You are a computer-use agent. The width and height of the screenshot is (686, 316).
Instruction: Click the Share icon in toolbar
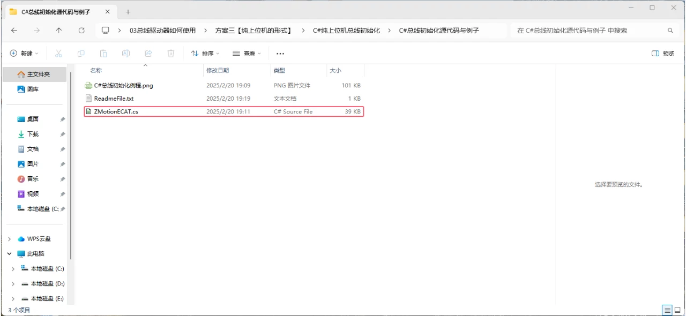(148, 53)
